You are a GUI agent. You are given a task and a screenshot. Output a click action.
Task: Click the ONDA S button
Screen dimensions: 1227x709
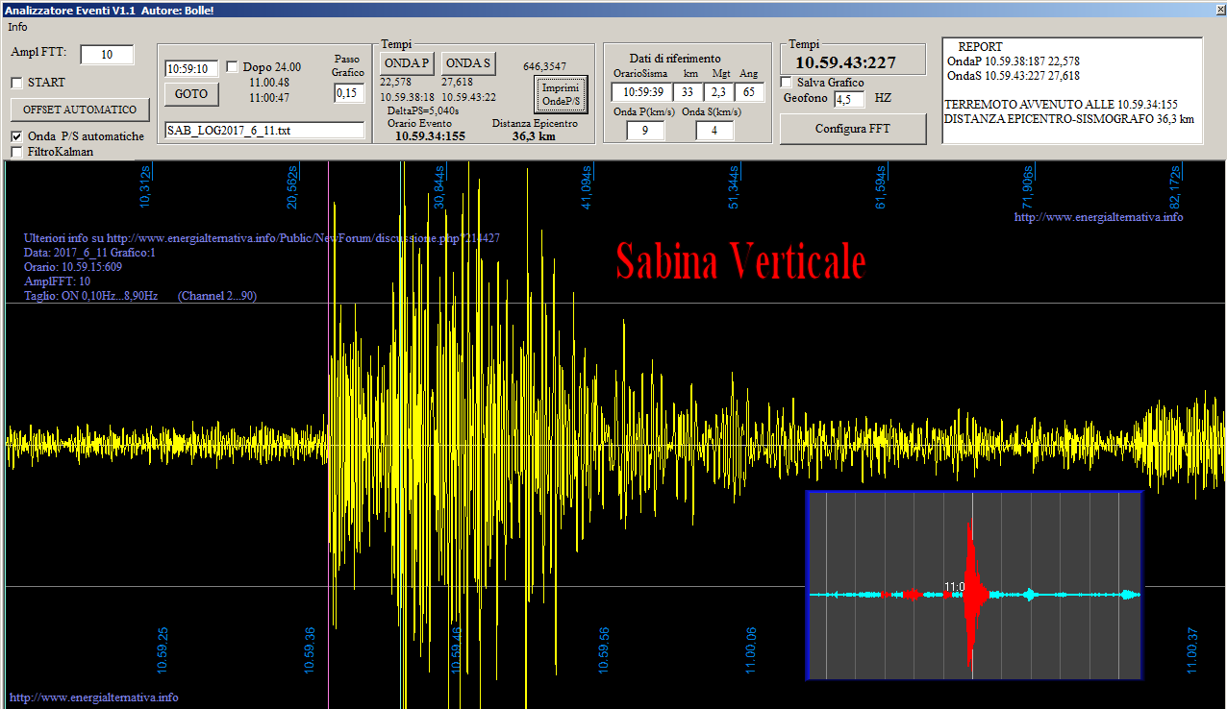coord(468,63)
